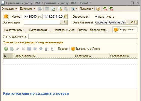Click the Ответственный field with Сиротина Кристина
Image resolution: width=141 pixels, height=101 pixels.
tap(110, 22)
